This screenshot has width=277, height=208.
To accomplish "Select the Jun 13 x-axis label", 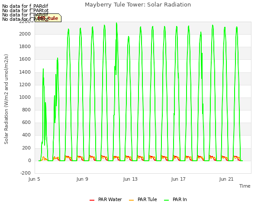I will click(x=130, y=179).
